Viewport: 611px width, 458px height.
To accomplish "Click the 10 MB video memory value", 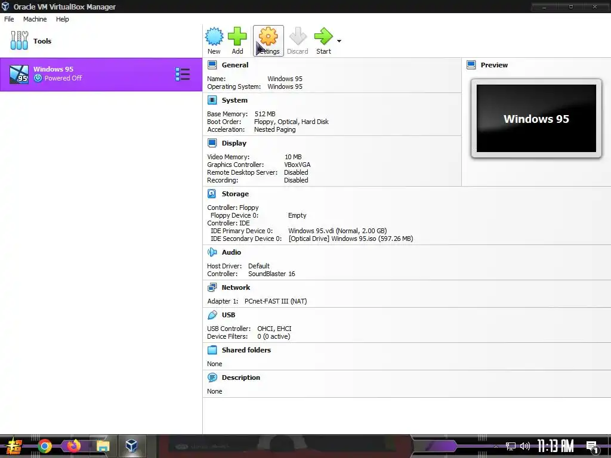I will [293, 157].
